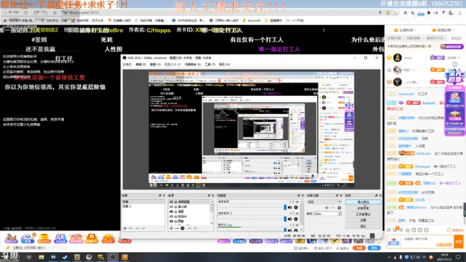The image size is (466, 262).
Task: Expand 主播视频 chevron link in sidebar
Action: 405,30
